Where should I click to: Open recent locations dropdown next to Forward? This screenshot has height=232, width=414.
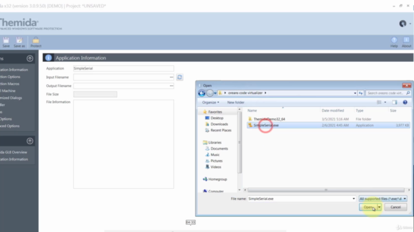pyautogui.click(x=215, y=93)
